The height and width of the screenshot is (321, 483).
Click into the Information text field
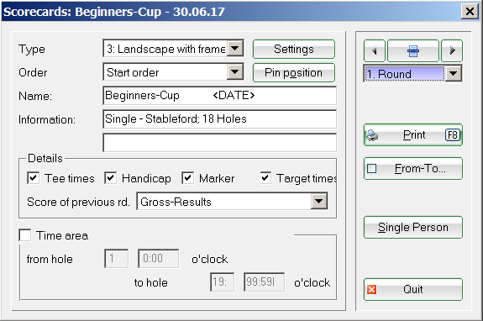click(x=219, y=119)
